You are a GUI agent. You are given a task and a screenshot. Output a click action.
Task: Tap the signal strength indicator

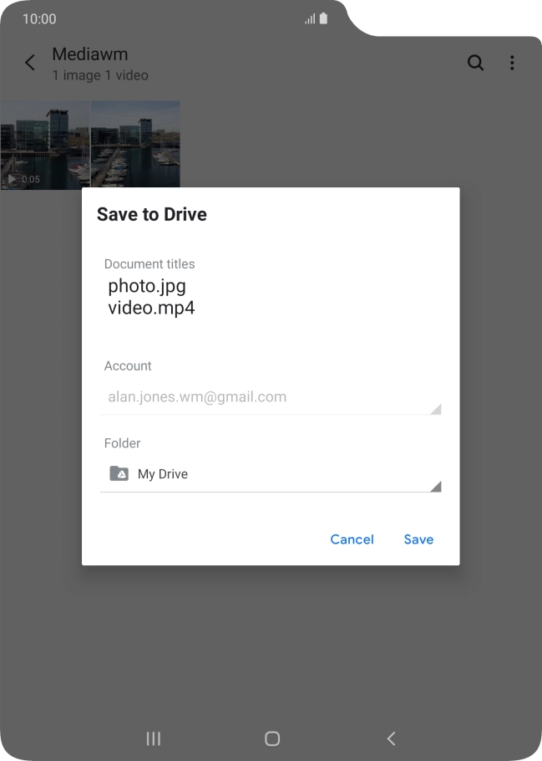[310, 18]
